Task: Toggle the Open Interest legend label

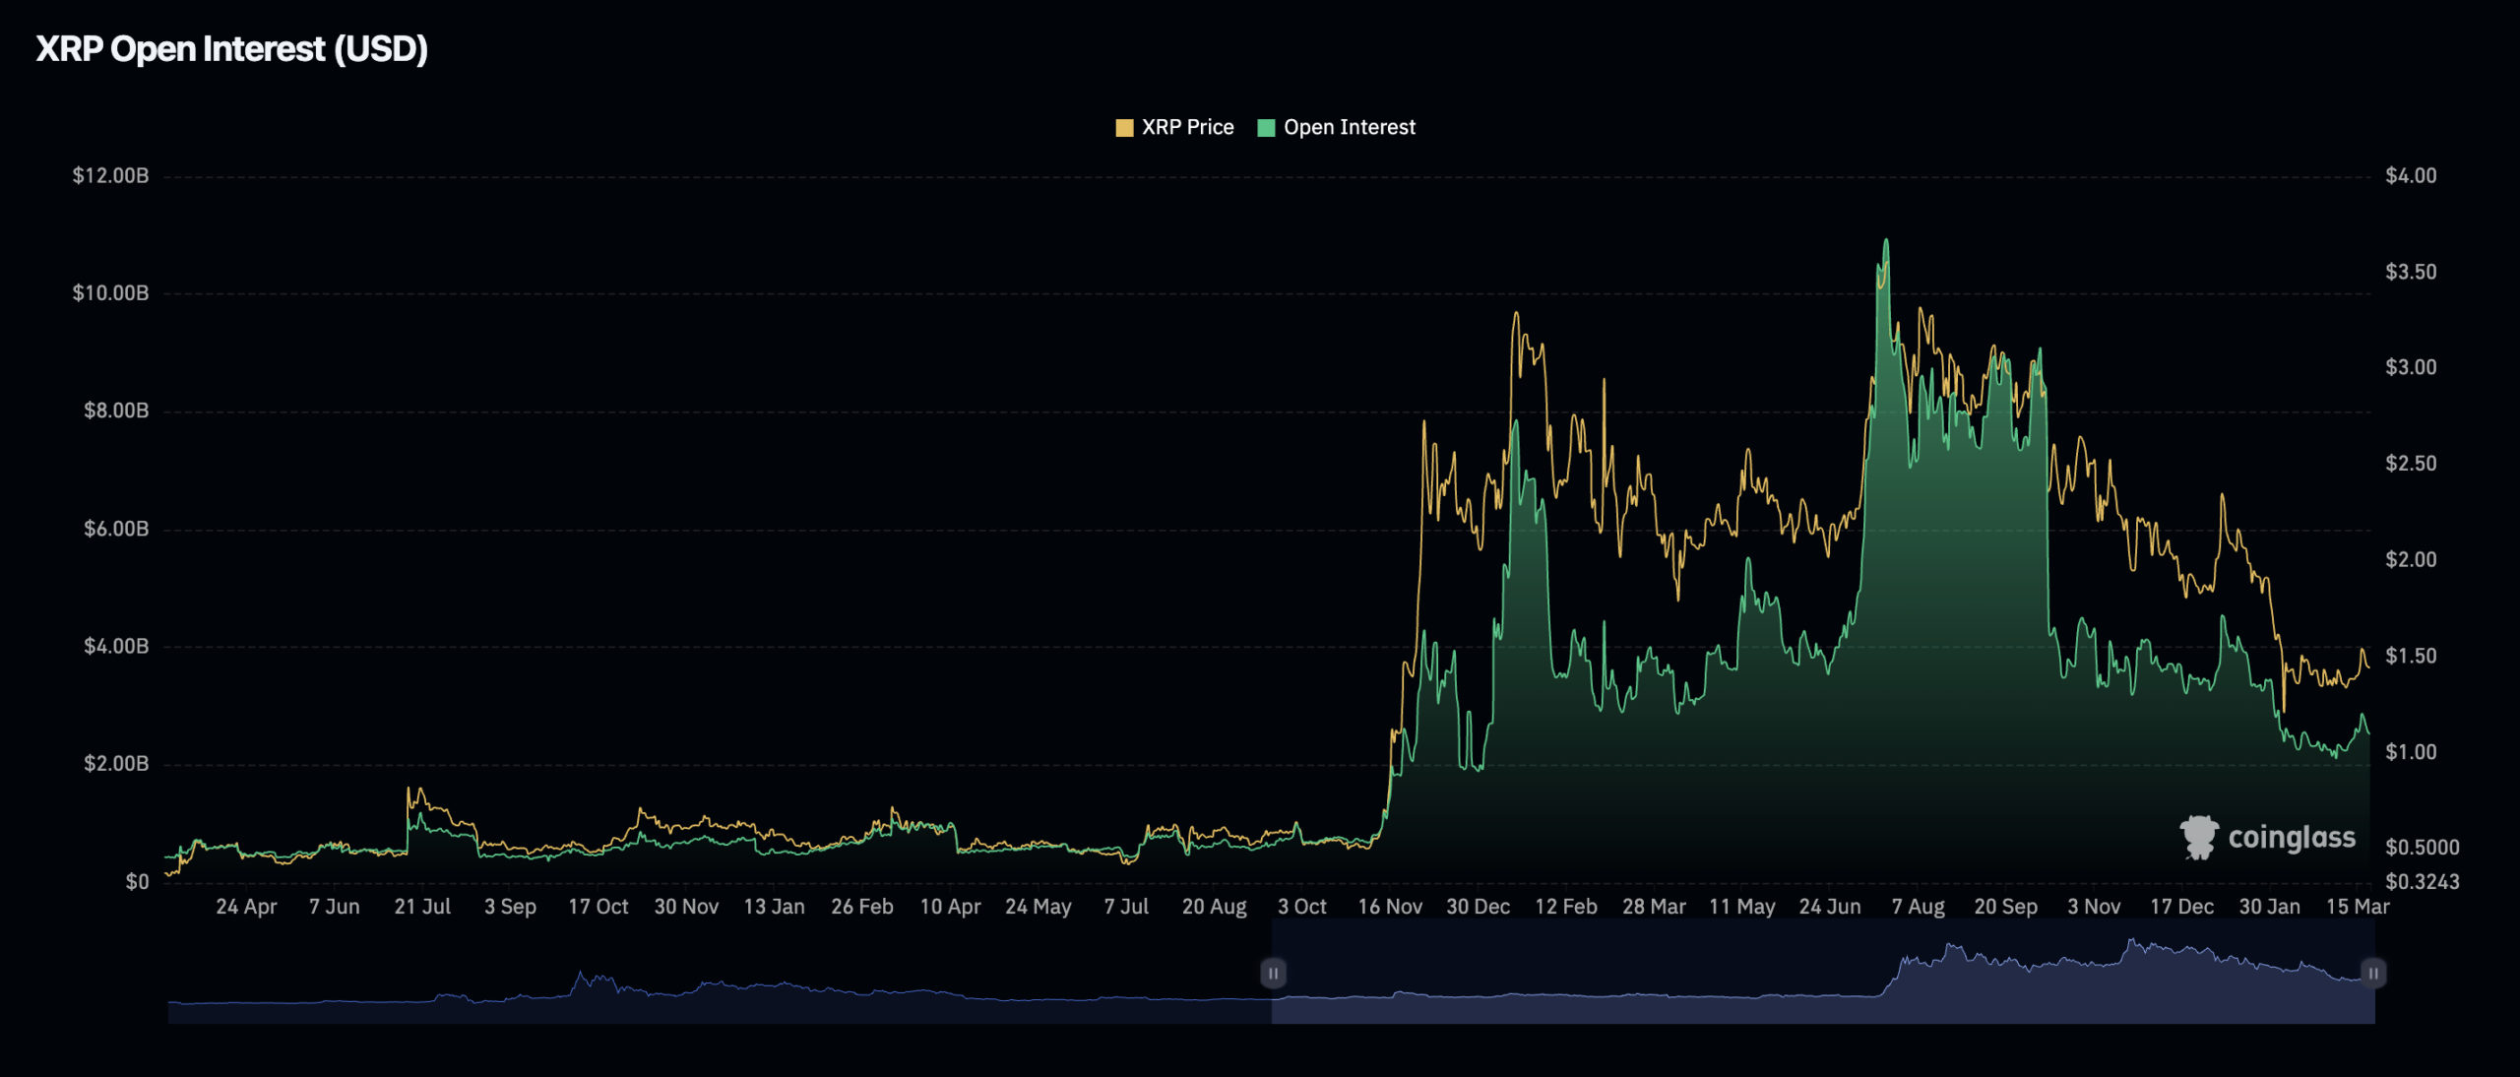Action: click(1349, 127)
